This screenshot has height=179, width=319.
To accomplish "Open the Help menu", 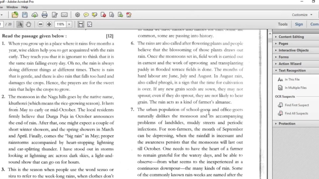I will (x=25, y=7).
